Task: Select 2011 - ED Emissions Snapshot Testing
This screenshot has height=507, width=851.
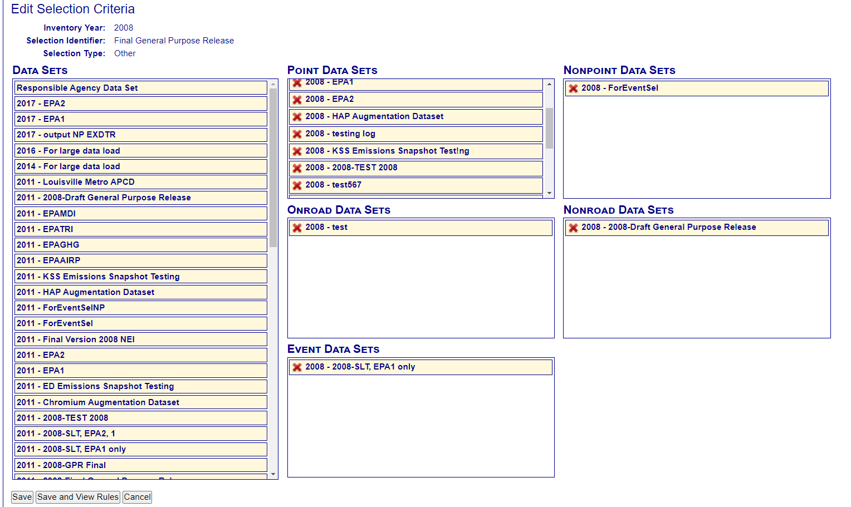Action: [141, 386]
